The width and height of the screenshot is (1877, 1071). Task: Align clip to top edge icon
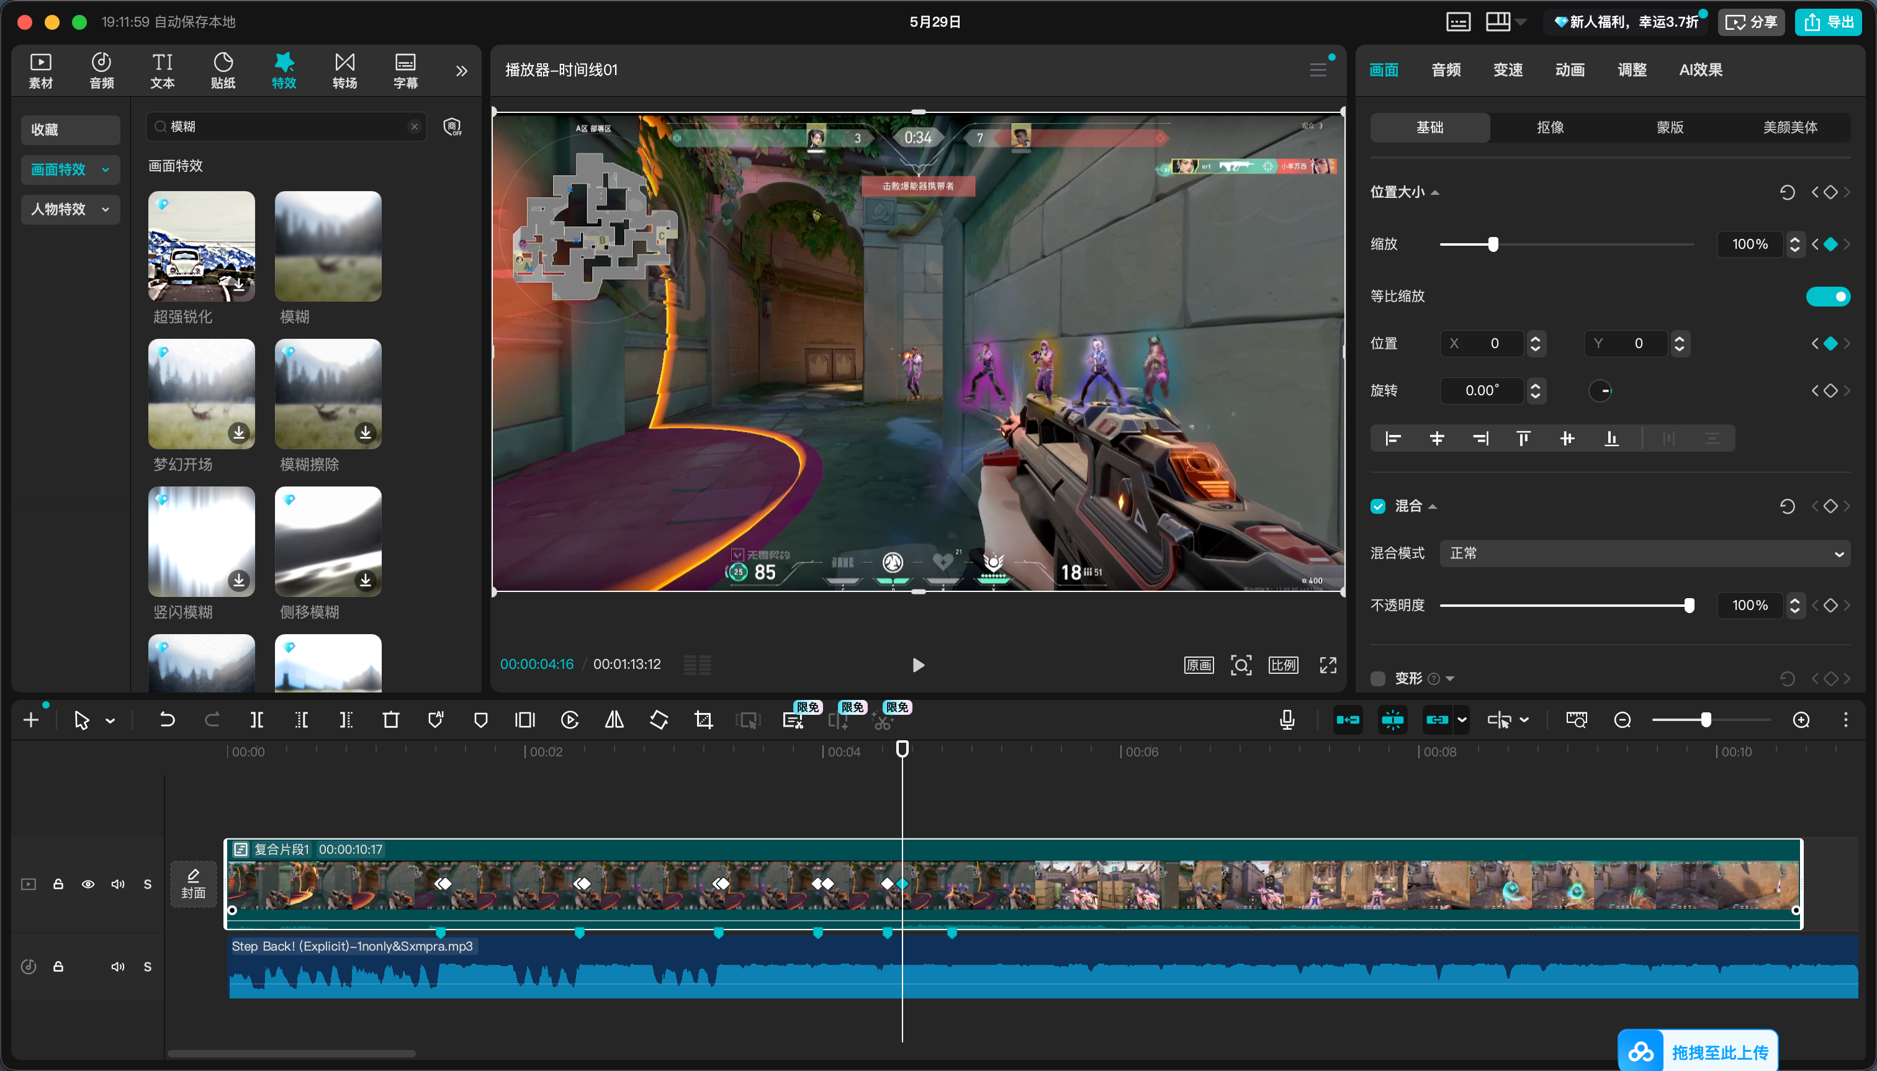click(x=1523, y=439)
